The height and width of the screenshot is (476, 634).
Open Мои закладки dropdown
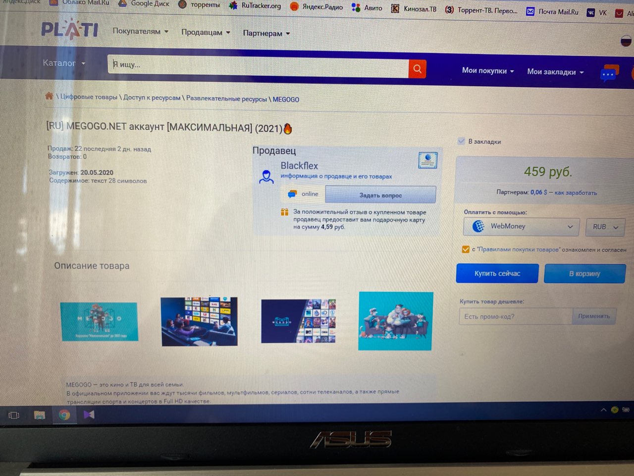[x=555, y=72]
